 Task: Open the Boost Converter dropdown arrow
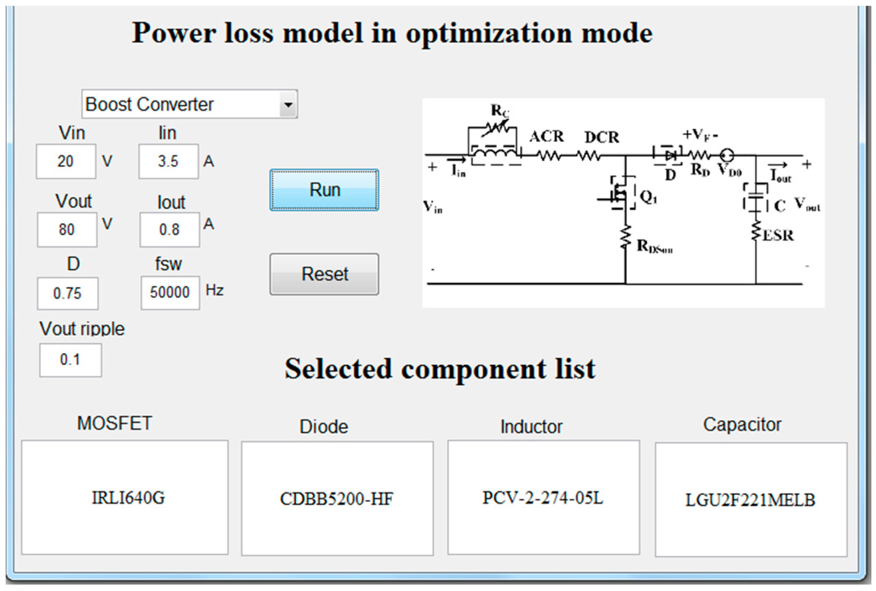pos(288,104)
